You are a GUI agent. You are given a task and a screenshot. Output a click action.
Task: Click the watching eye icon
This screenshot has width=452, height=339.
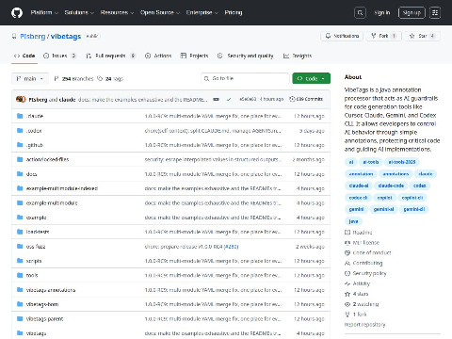coord(347,304)
